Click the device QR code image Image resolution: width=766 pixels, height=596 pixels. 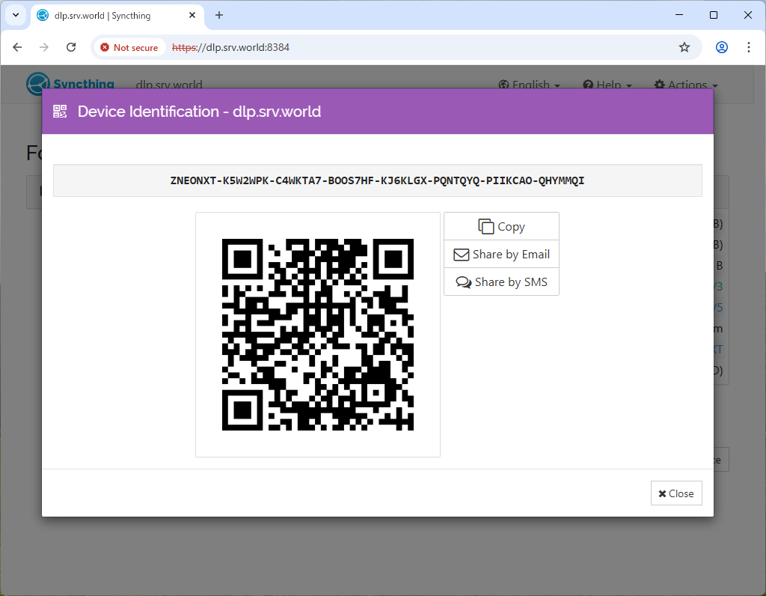click(317, 335)
